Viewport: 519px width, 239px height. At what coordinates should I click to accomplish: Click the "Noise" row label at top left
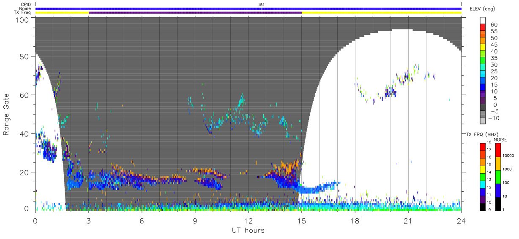pyautogui.click(x=25, y=8)
